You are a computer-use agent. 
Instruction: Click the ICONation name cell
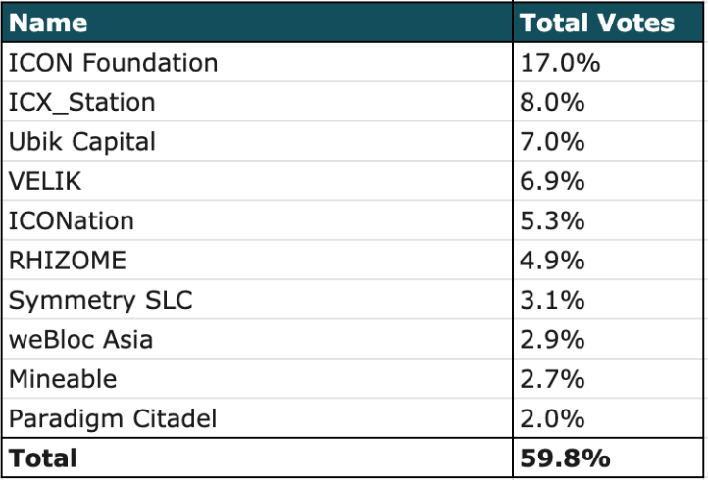(257, 220)
